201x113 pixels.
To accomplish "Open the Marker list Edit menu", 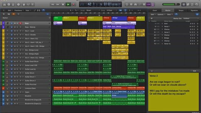I will 153,14.
